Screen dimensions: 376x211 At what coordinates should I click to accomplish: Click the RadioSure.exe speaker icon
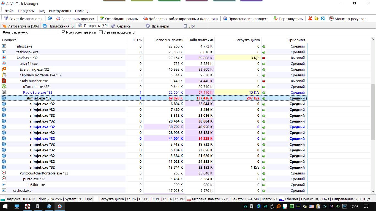click(x=4, y=92)
